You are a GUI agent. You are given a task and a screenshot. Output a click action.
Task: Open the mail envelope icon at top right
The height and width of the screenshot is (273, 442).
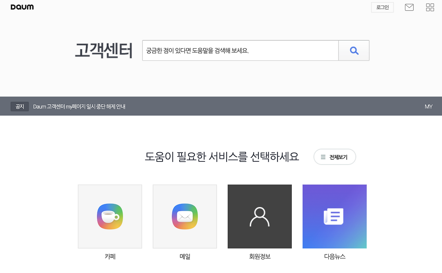(x=409, y=7)
